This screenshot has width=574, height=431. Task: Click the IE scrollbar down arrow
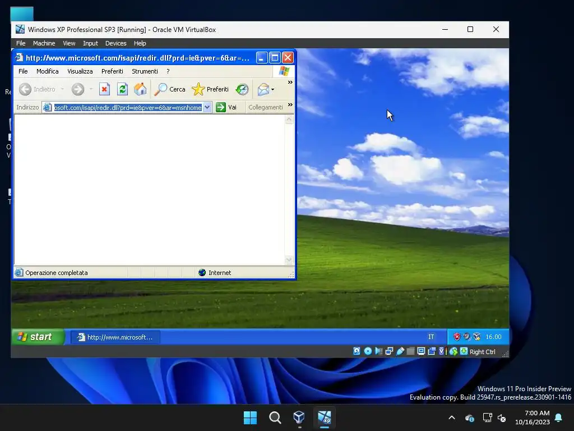click(x=289, y=260)
